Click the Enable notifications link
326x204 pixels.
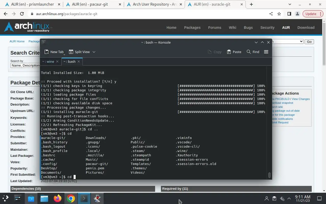pos(282,119)
